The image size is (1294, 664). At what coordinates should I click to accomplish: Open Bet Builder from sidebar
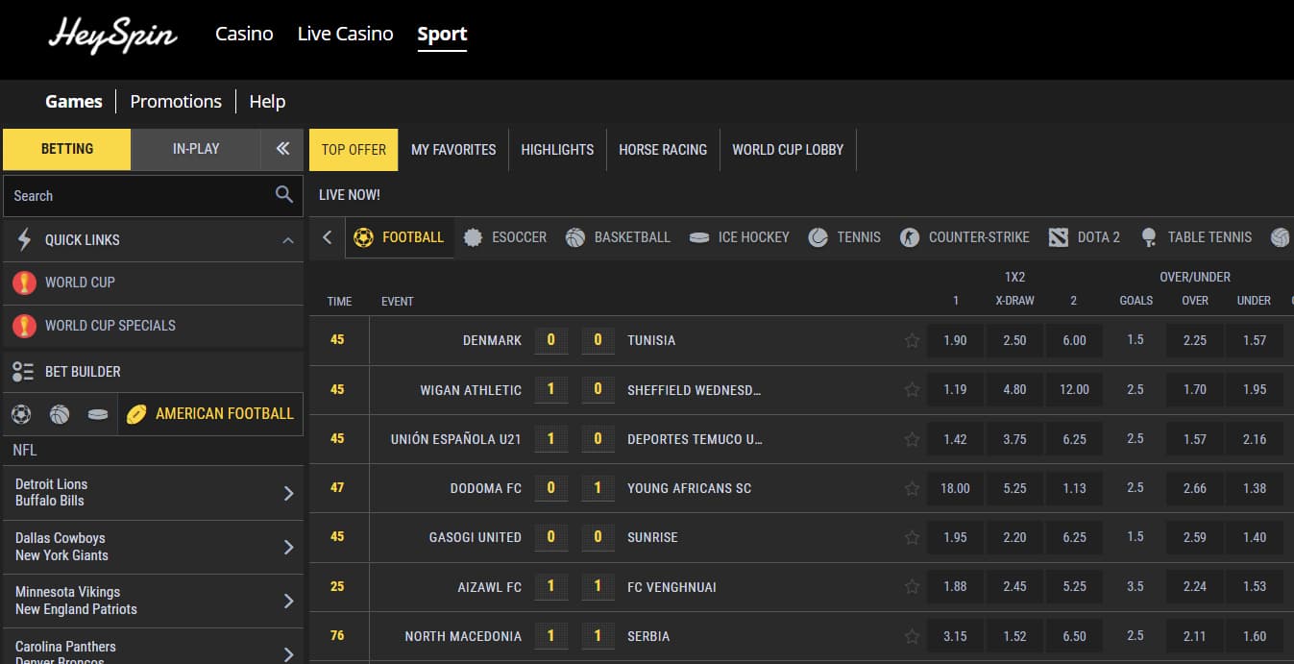click(x=82, y=371)
